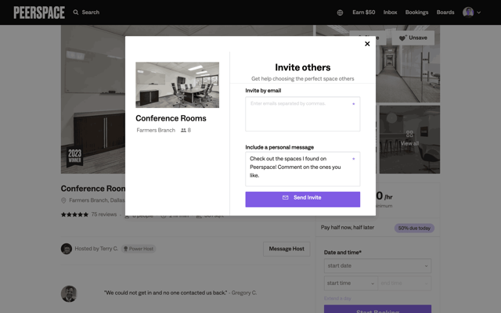Close the Invite others dialog

pos(367,44)
